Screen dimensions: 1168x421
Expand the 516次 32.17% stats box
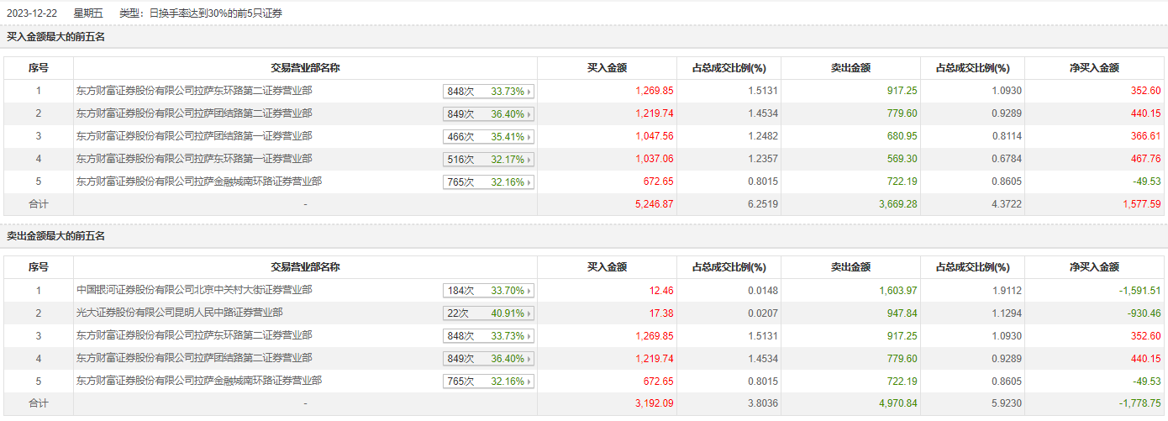[x=488, y=160]
